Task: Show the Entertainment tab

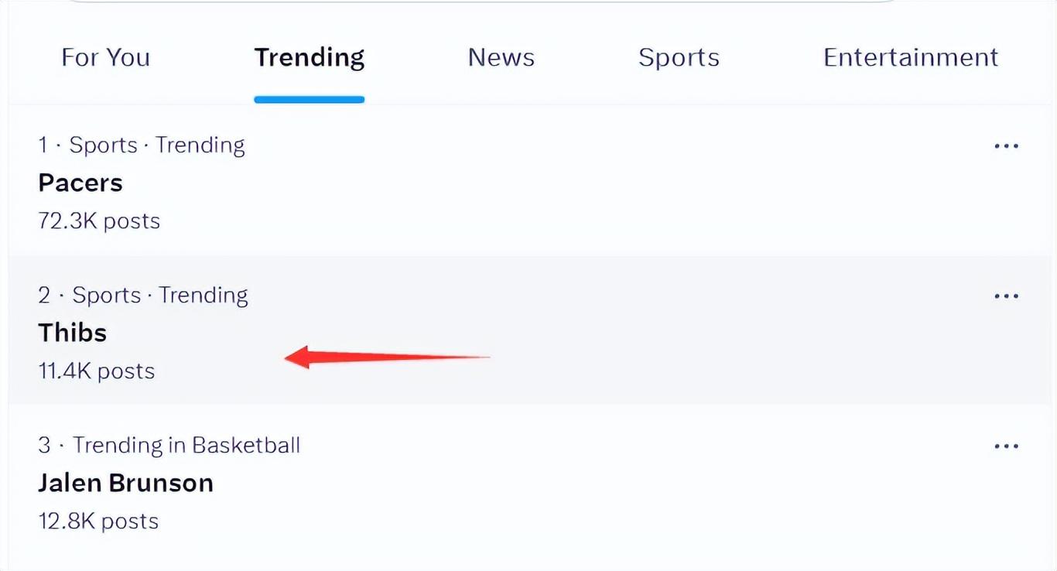Action: 910,57
